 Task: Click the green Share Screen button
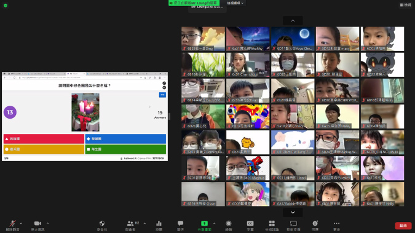point(204,226)
